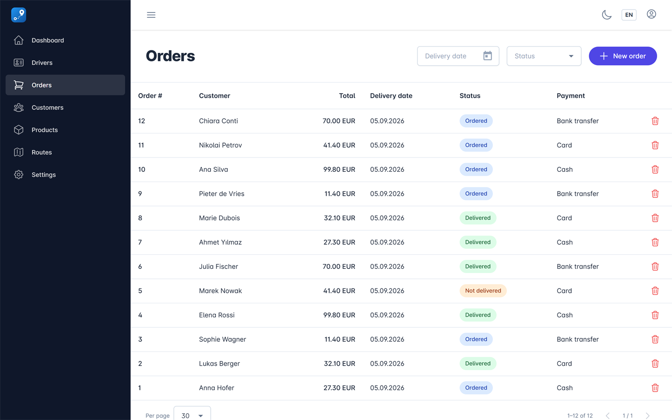Delete Marek Nowak's not delivered order
Viewport: 672px width, 420px height.
655,291
